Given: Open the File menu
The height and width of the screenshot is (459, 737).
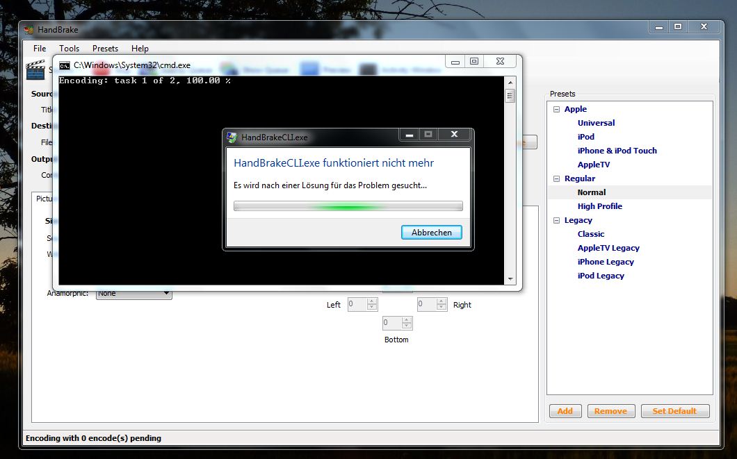Looking at the screenshot, I should tap(40, 49).
